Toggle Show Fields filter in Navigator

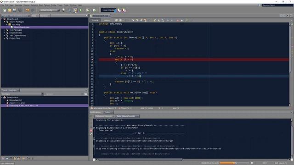point(7,158)
